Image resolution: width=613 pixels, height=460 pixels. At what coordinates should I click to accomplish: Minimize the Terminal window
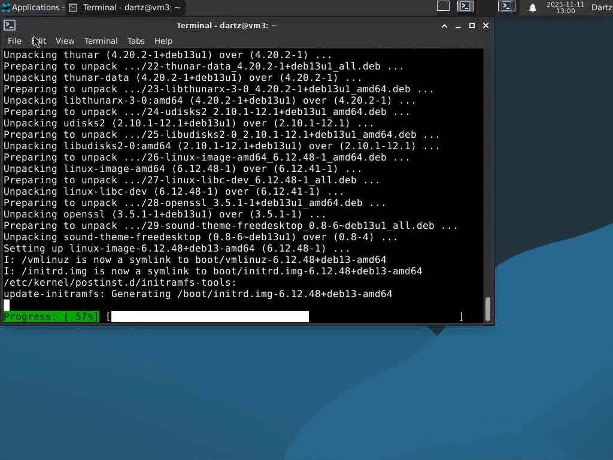pyautogui.click(x=458, y=26)
